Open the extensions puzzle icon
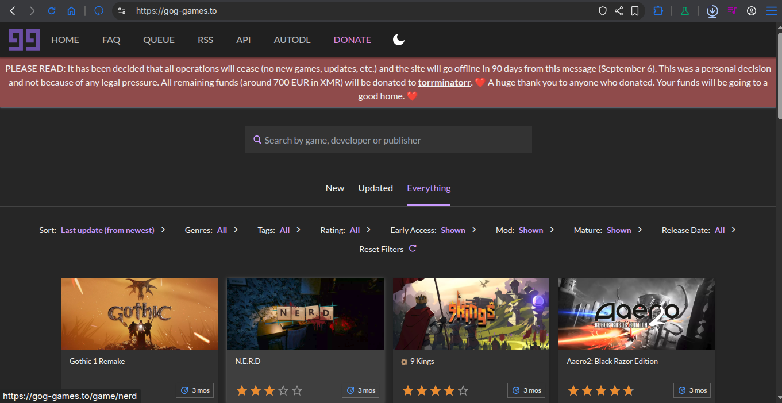The height and width of the screenshot is (403, 782). tap(658, 11)
